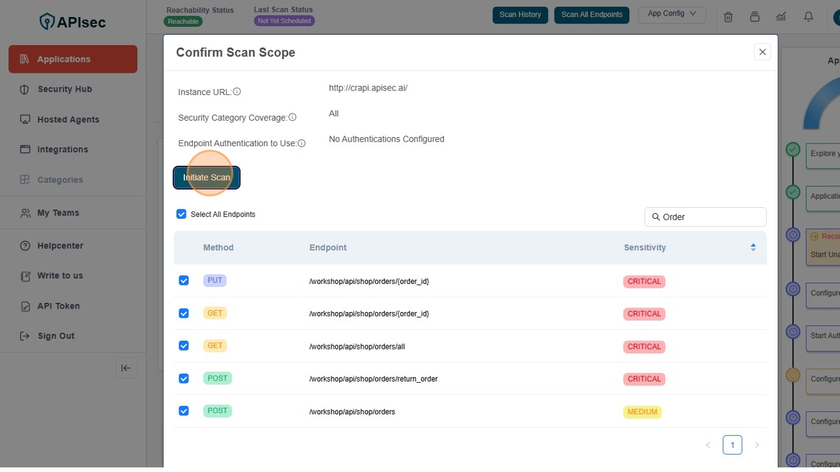
Task: Collapse the sidebar using the arrow icon
Action: pyautogui.click(x=126, y=368)
